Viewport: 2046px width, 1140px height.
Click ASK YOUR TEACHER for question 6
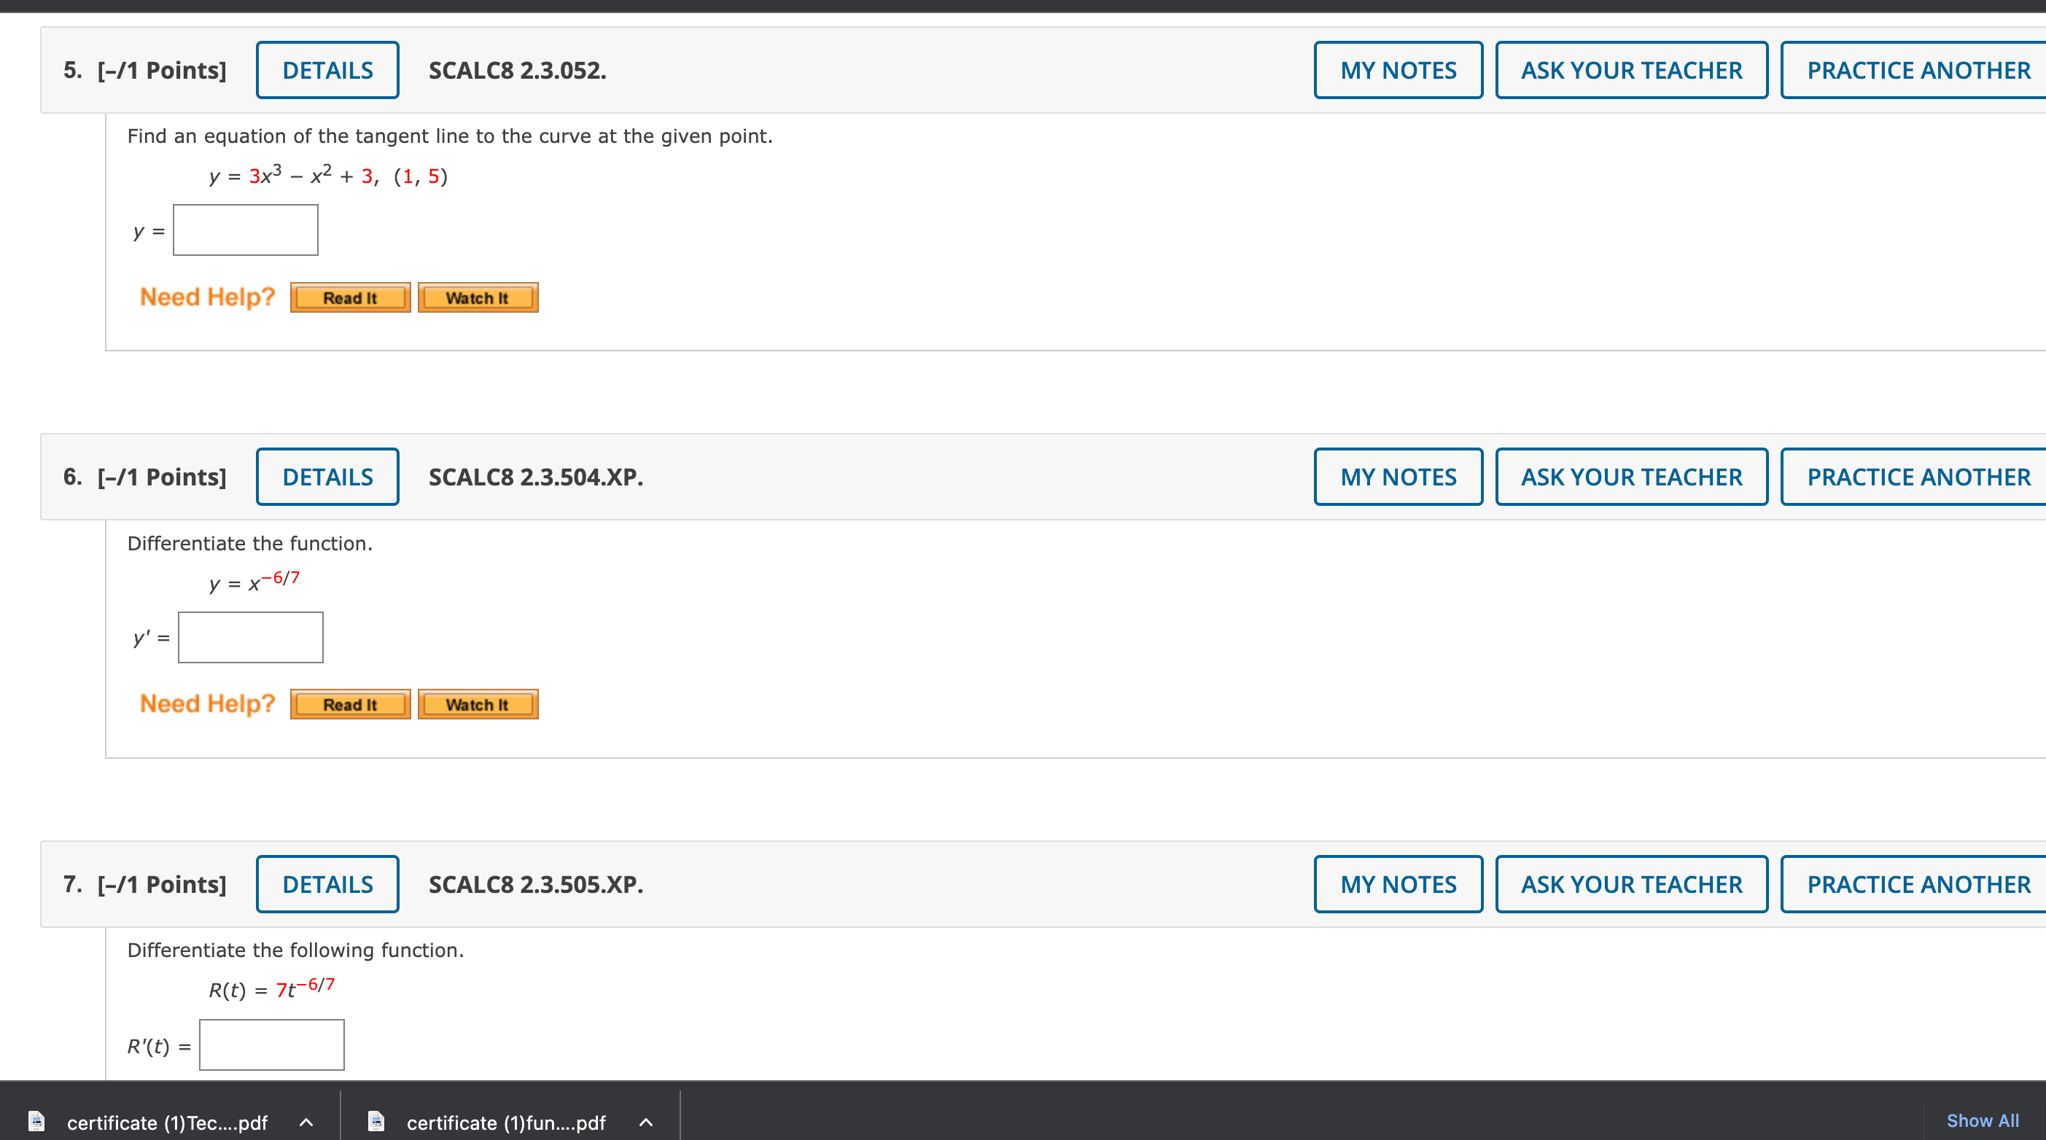(1630, 476)
